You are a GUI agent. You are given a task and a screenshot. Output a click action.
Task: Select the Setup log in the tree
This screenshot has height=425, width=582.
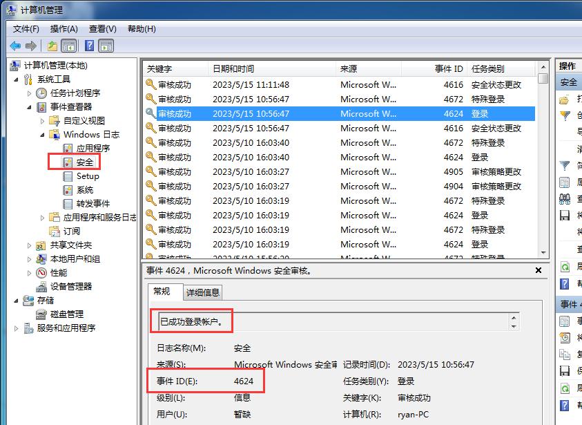point(86,176)
